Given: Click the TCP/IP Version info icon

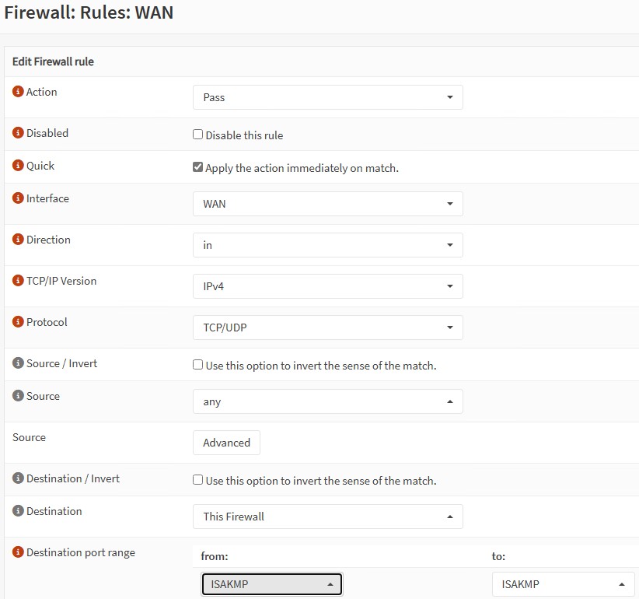Looking at the screenshot, I should click(x=18, y=281).
